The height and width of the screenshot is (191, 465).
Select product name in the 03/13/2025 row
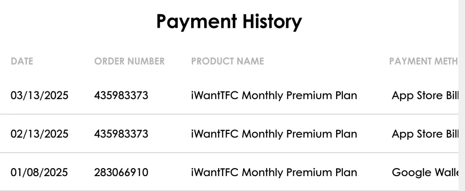pos(274,96)
